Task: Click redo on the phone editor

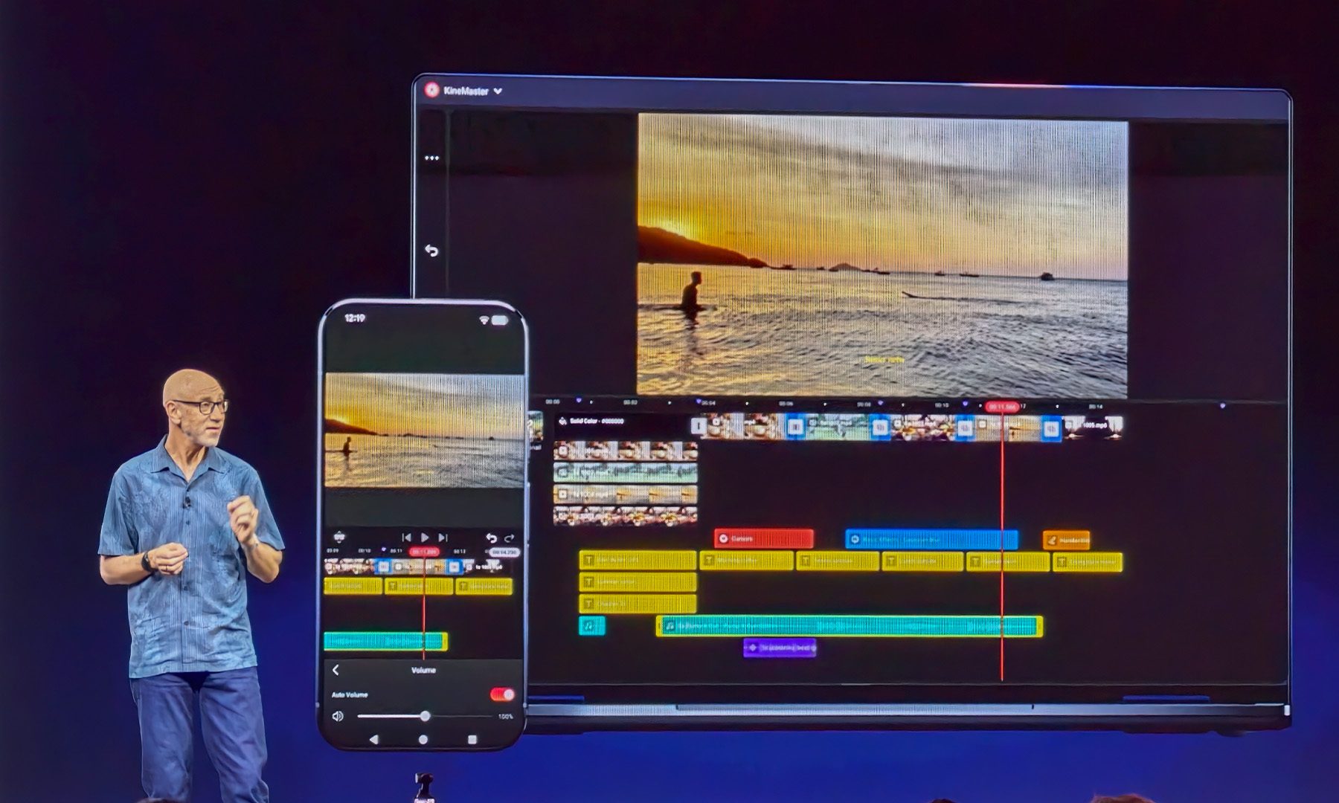Action: [x=510, y=538]
